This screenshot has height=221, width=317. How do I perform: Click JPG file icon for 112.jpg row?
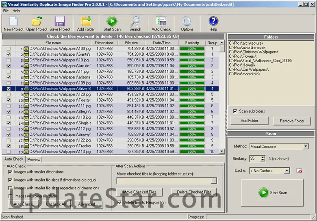coord(26,129)
